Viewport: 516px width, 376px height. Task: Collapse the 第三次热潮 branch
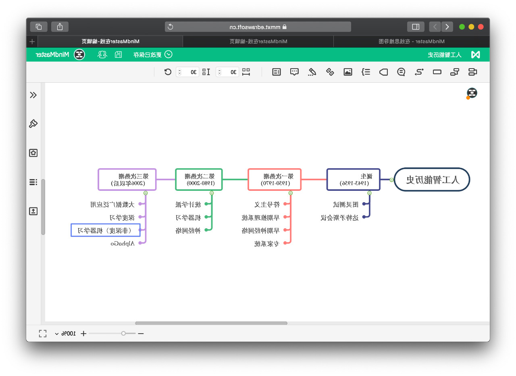[x=146, y=193]
